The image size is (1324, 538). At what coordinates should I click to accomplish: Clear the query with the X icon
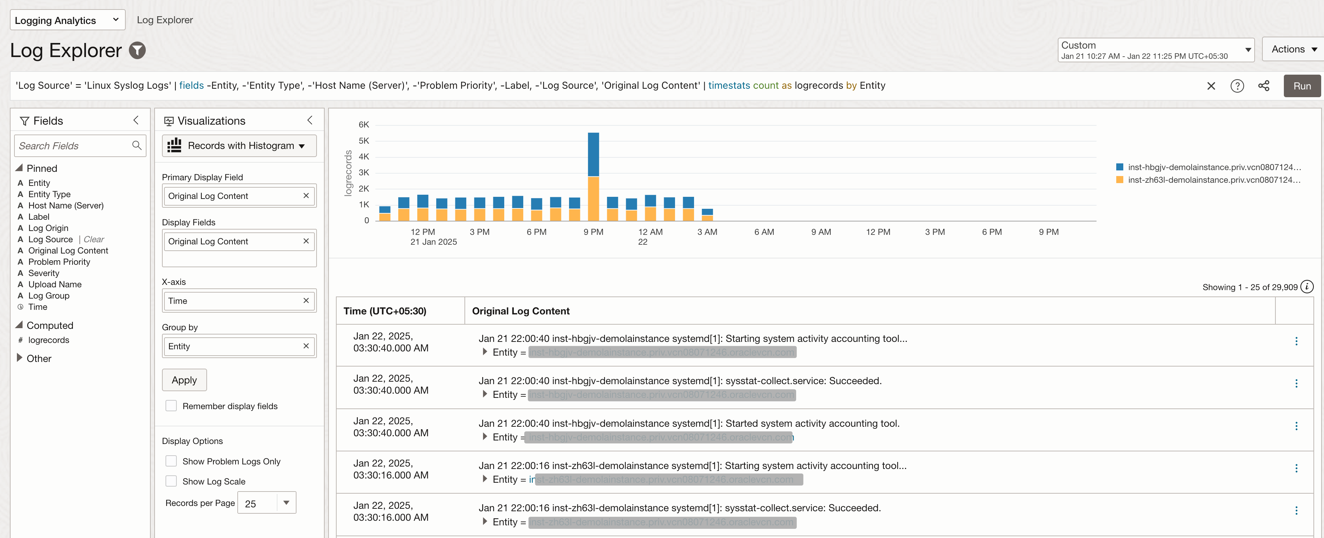[x=1211, y=86]
